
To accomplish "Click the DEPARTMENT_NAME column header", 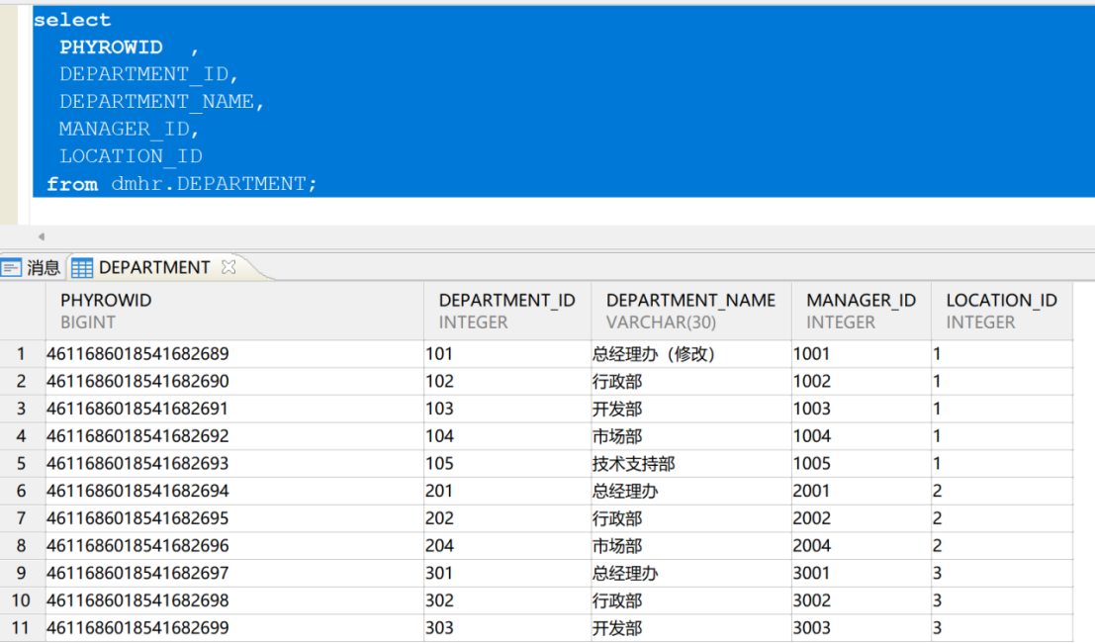I will [x=690, y=311].
